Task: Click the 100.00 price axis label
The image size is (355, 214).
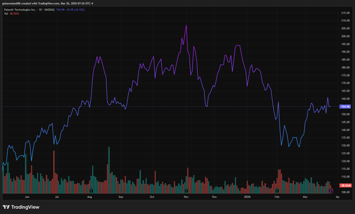Action: coord(346,192)
